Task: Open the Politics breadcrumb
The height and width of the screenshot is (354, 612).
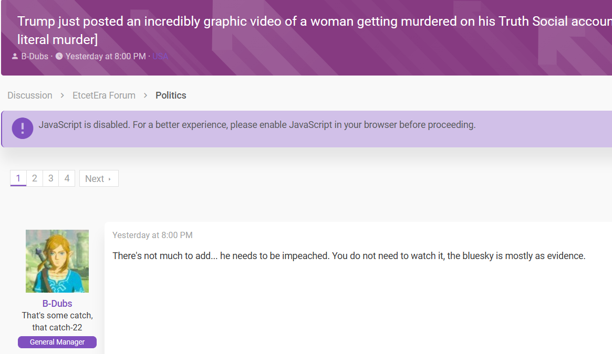Action: click(x=171, y=95)
